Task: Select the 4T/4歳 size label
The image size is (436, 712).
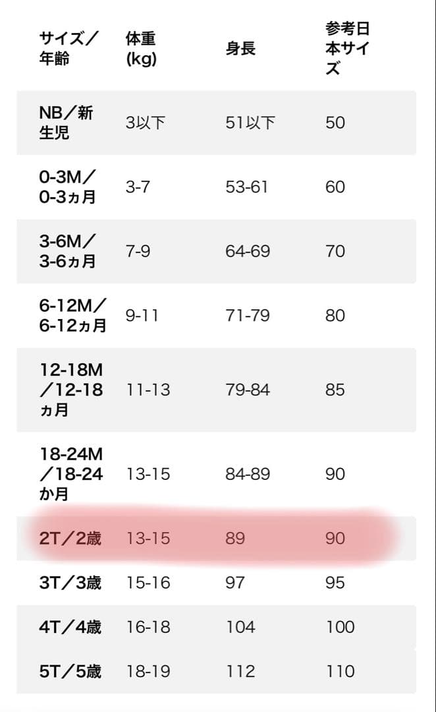Action: pyautogui.click(x=70, y=627)
